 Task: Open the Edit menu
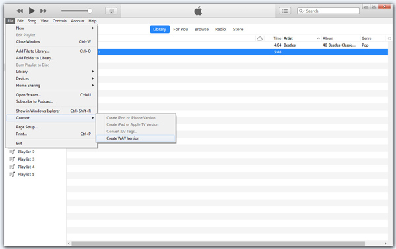pyautogui.click(x=20, y=21)
